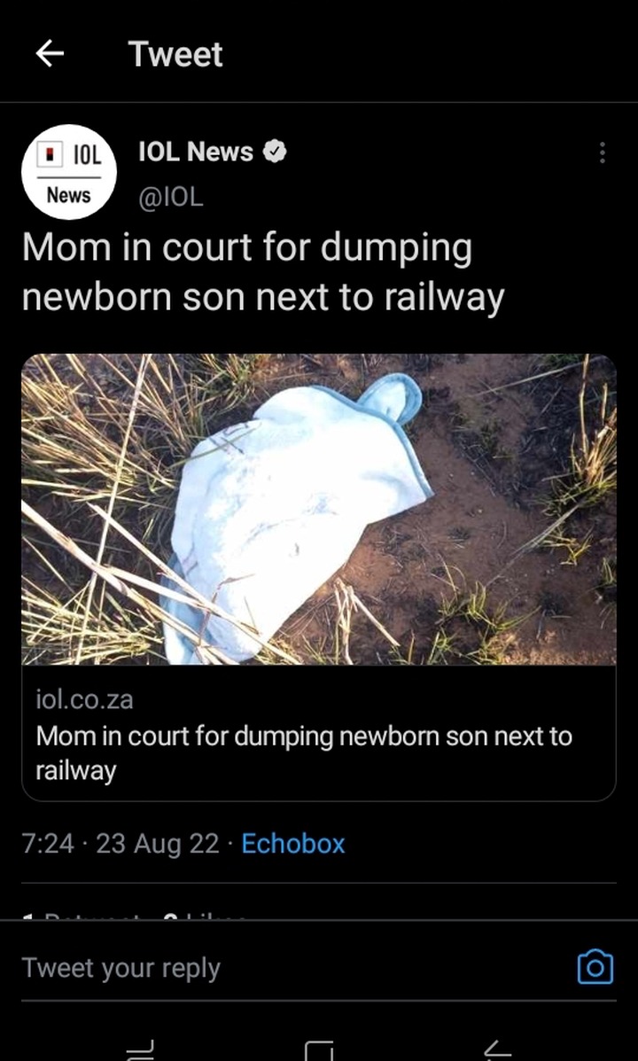Tap the blue verified badge

pos(274,152)
